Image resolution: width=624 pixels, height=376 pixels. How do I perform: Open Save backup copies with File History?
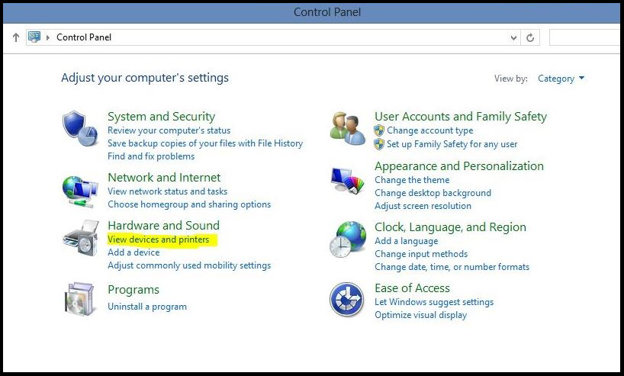click(x=205, y=143)
